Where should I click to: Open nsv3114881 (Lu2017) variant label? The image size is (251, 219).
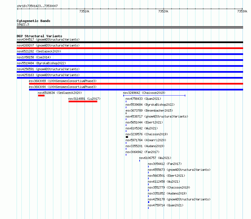tap(84, 99)
